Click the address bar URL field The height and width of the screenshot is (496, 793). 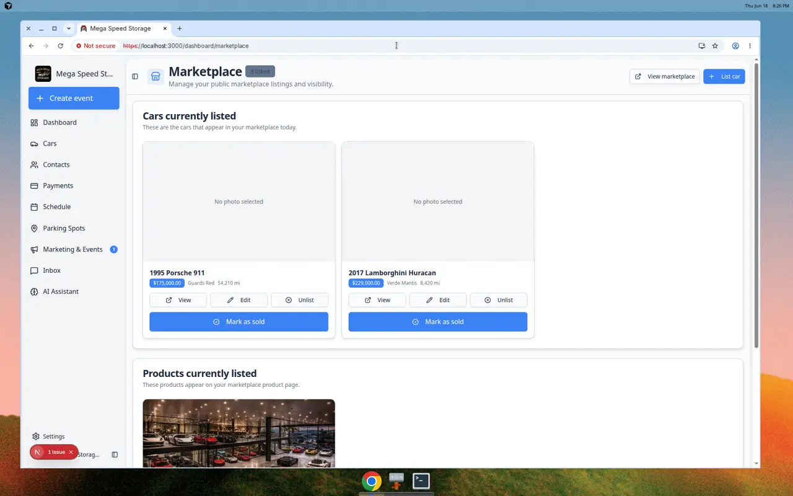pos(396,46)
